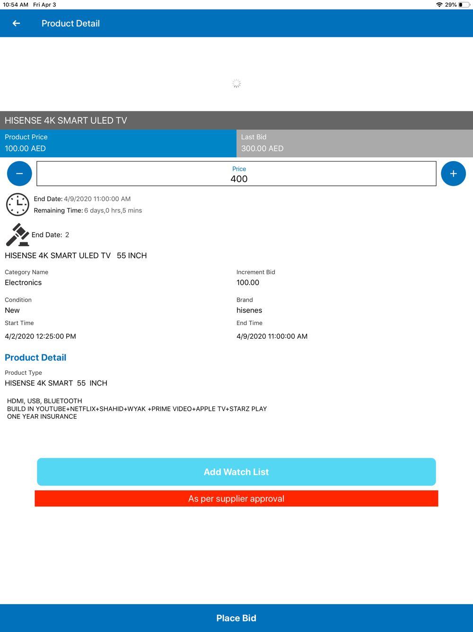This screenshot has height=632, width=473.
Task: Select the Product Price panel
Action: coord(118,143)
